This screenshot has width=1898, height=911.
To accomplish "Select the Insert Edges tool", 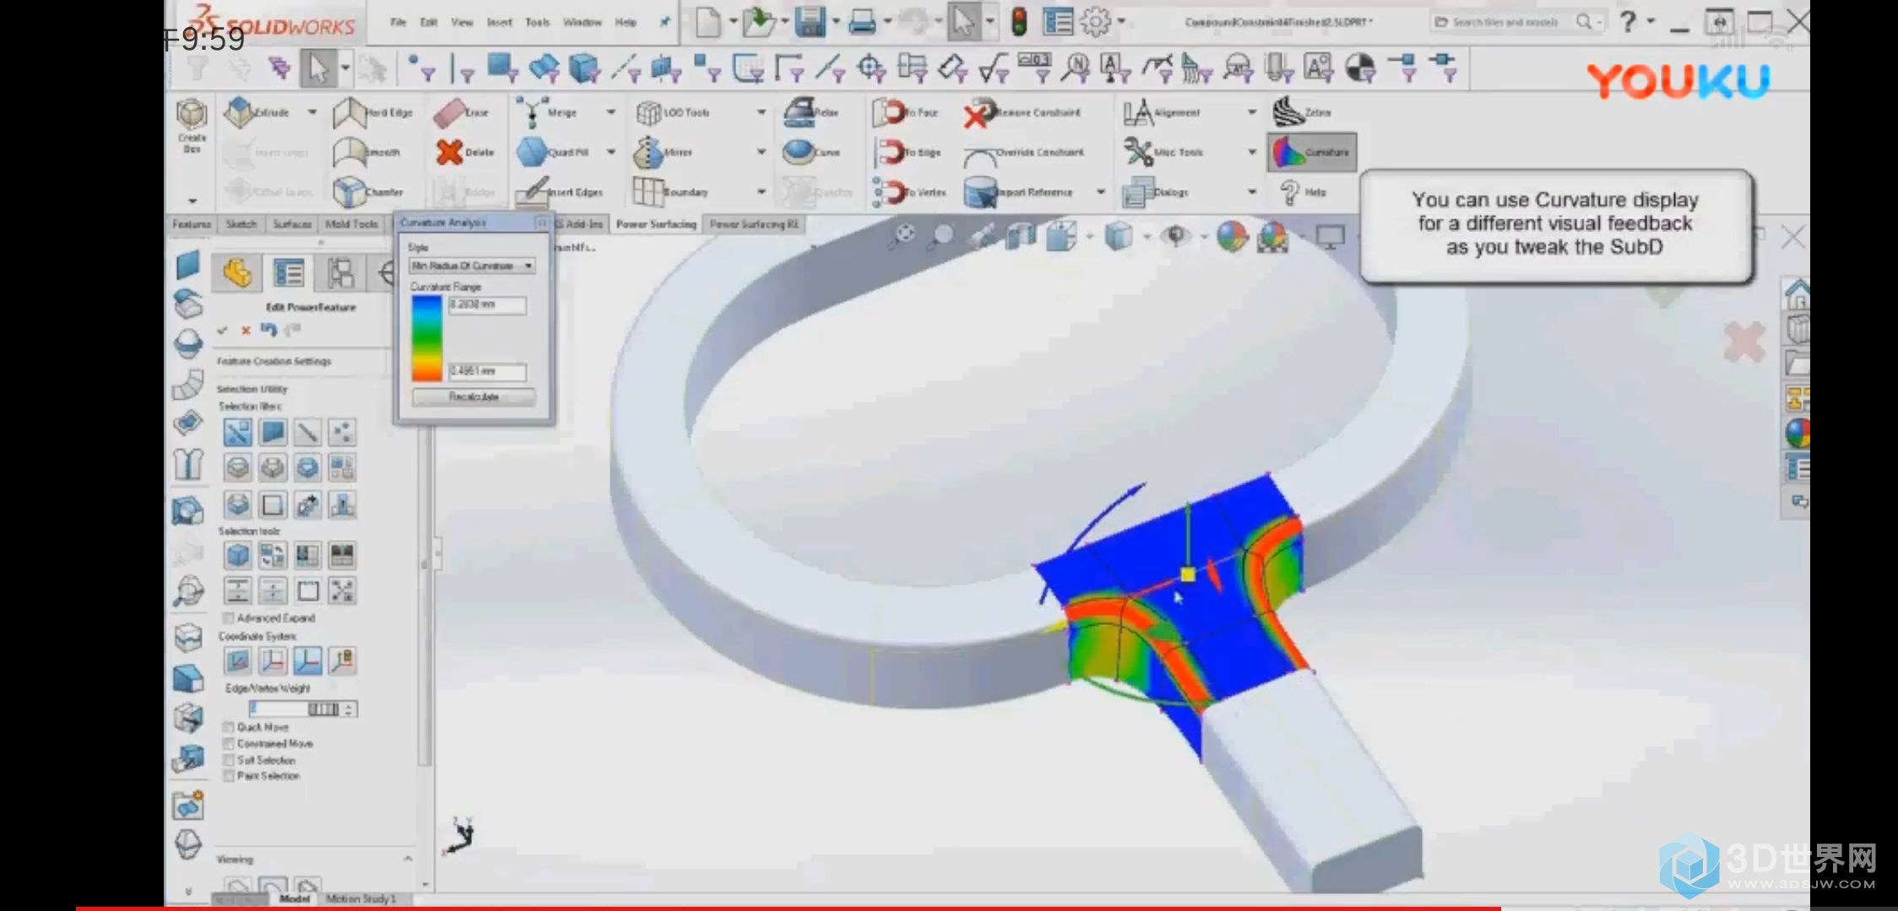I will [560, 191].
